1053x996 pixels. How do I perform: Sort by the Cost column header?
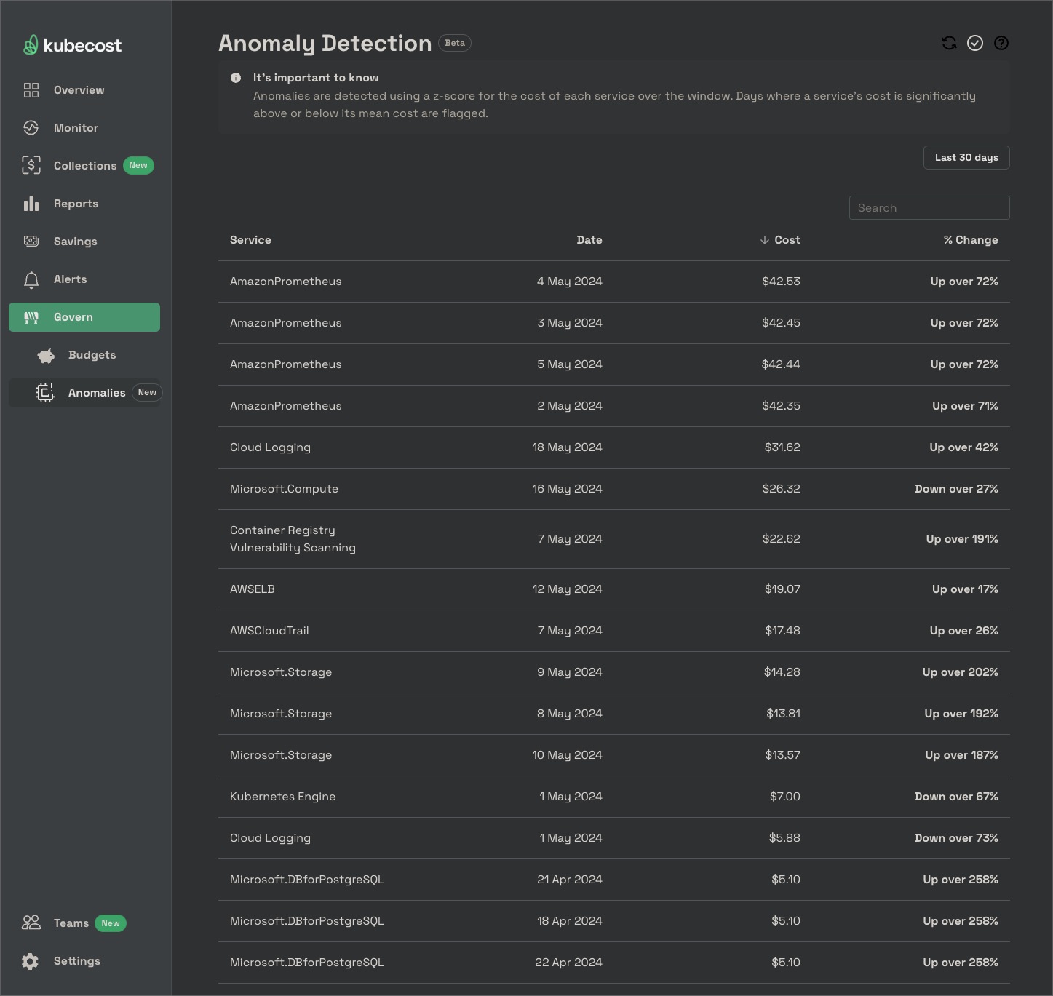787,240
